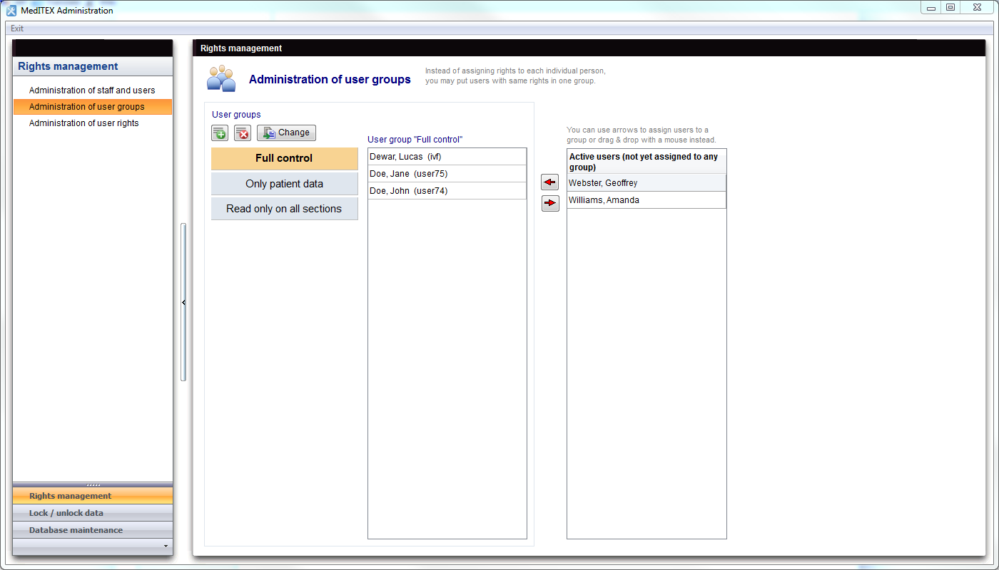Select unassigned user Williams, Amanda

[646, 200]
